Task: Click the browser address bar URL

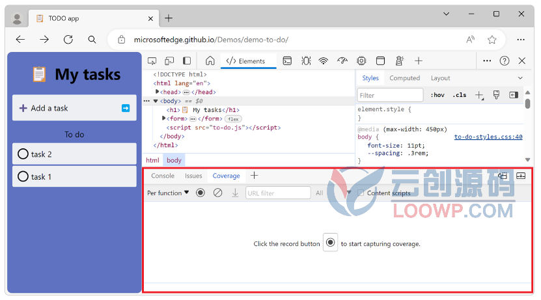Action: click(211, 40)
